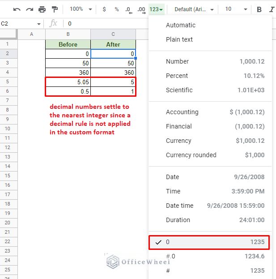Select Scientific format 1.01E+03
Viewport: 276px width, 279px height.
(210, 90)
